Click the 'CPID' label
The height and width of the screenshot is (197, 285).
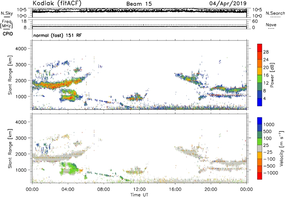pos(8,34)
